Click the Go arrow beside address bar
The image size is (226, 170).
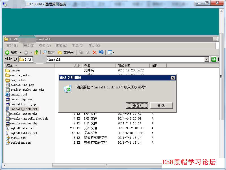tap(214, 59)
